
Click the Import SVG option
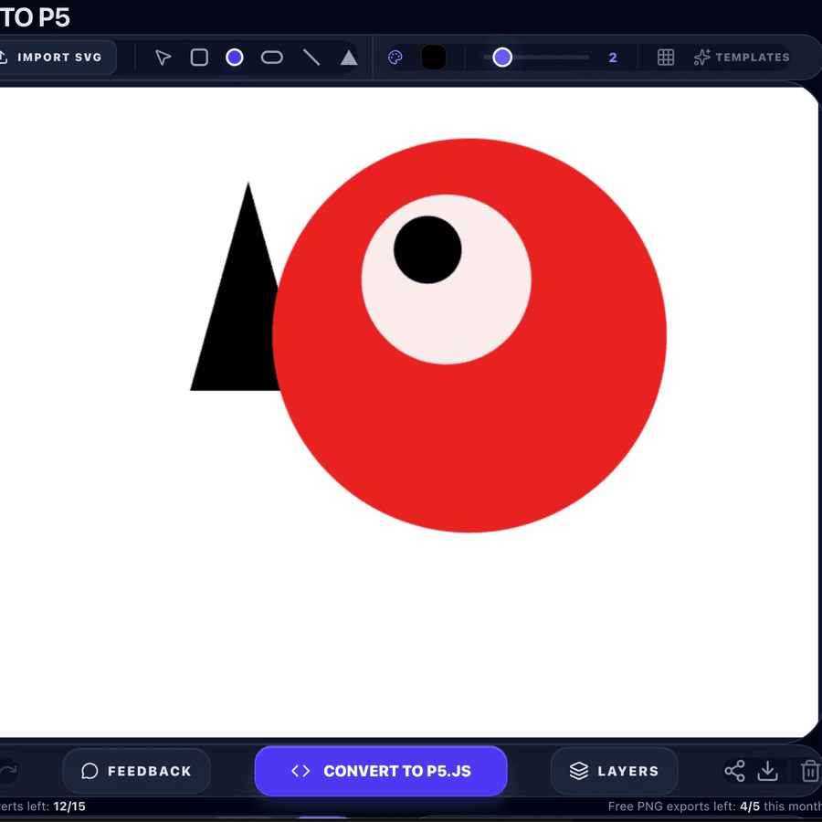tap(55, 57)
